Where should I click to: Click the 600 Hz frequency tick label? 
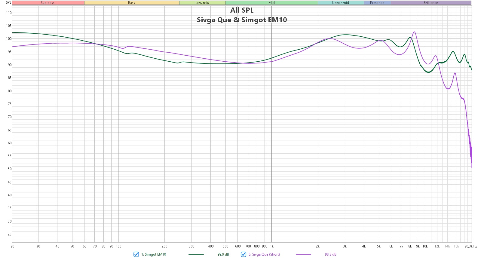point(238,246)
